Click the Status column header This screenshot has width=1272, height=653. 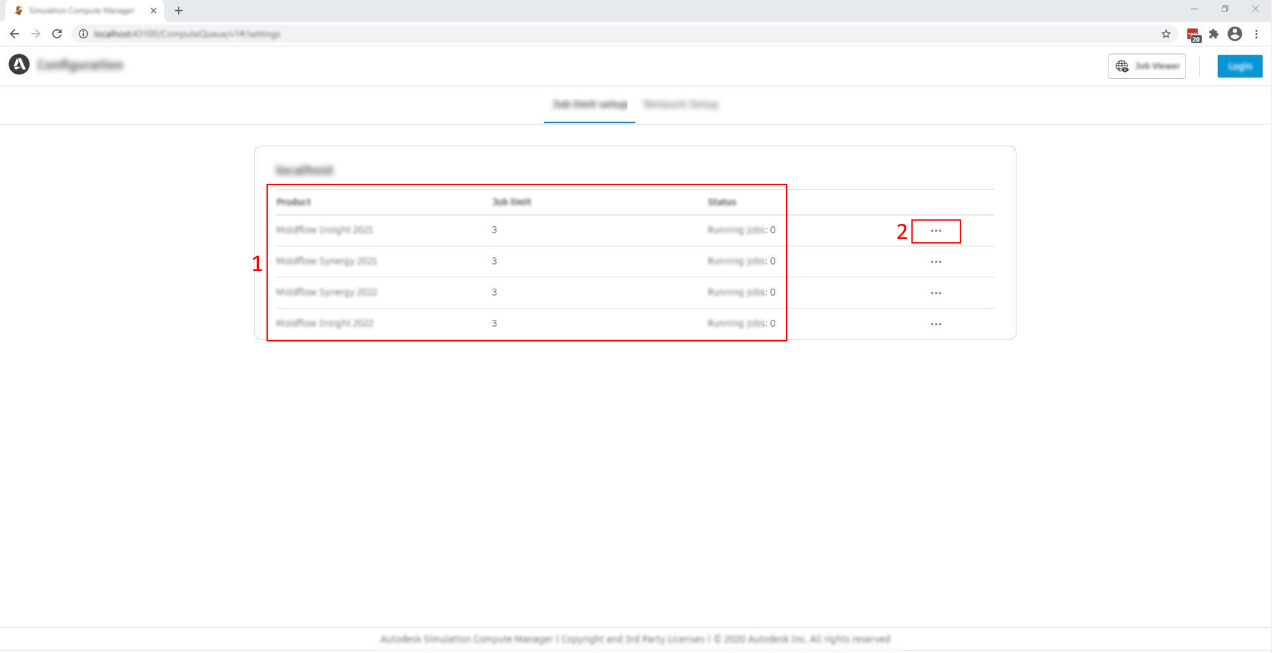722,202
